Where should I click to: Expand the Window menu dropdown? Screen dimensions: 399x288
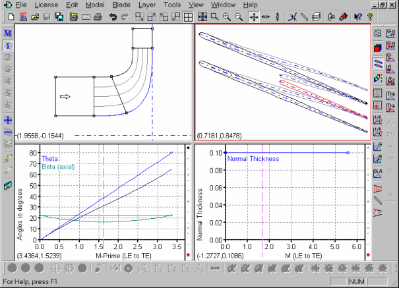[222, 5]
